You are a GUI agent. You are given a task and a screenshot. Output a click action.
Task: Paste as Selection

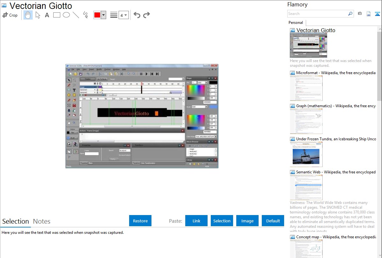click(x=222, y=221)
